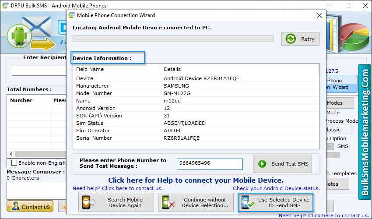Click the Mobile Phone Connection Wizard title icon
Viewport: 372px width, 219px height.
(71, 15)
